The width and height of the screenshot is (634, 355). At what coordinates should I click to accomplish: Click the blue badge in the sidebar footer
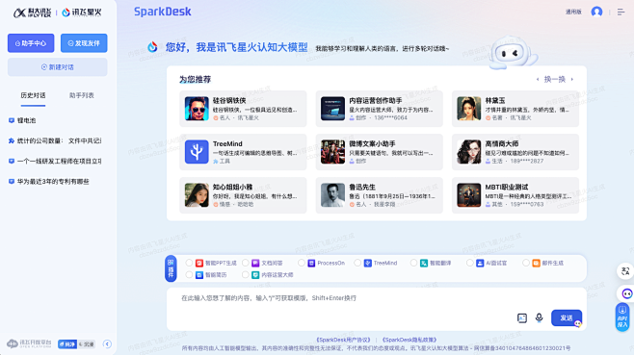pos(67,344)
